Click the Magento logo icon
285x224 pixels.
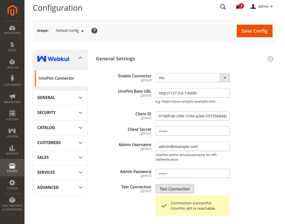click(12, 10)
